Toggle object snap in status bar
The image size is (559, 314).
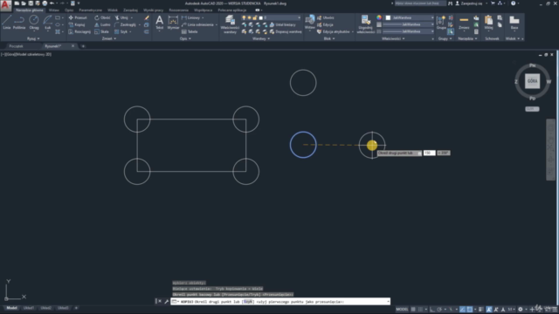click(x=470, y=309)
